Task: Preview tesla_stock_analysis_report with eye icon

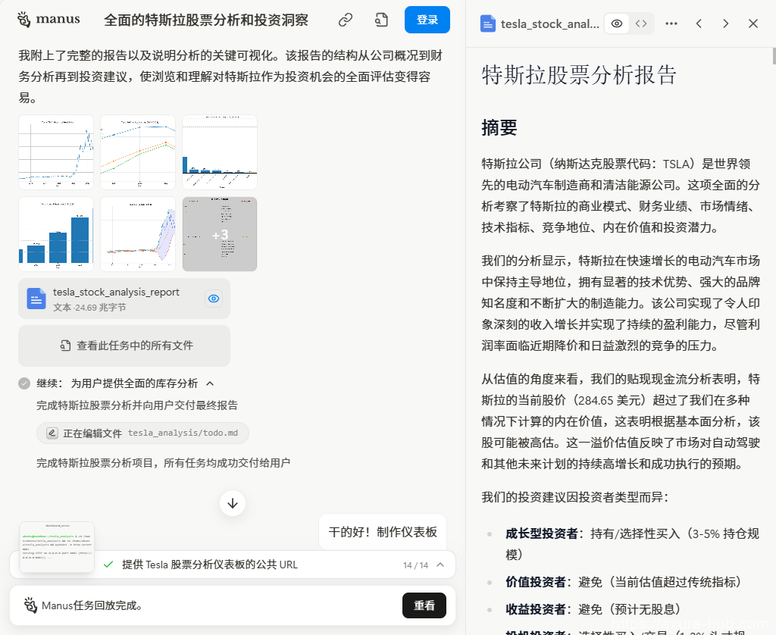Action: (214, 299)
